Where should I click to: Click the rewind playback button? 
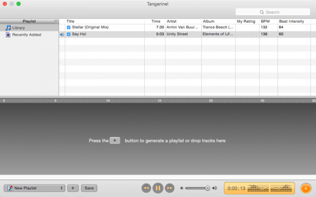146,188
